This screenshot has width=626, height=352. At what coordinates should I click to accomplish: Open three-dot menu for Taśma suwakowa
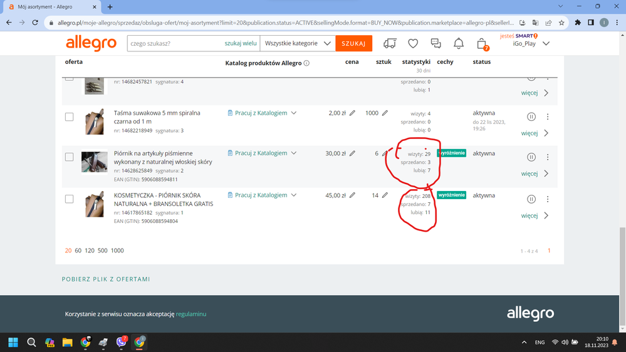click(x=548, y=116)
